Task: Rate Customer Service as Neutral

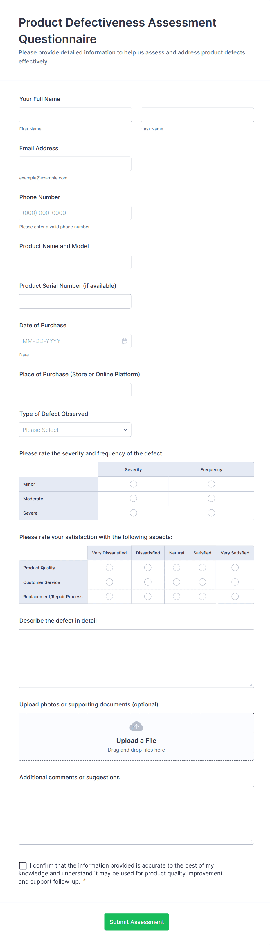Action: (x=176, y=582)
